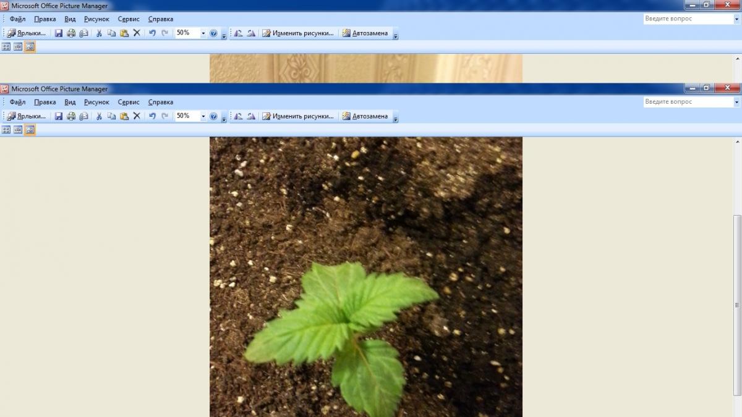Click Cut scissors icon in lower window

[99, 116]
